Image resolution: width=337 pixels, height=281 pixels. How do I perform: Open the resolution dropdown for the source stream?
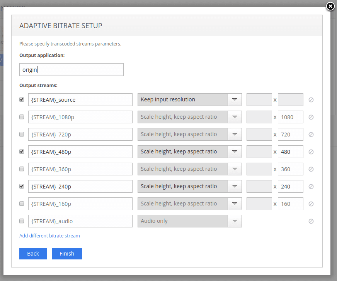[235, 99]
